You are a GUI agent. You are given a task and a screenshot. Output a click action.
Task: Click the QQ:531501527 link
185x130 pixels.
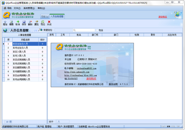click(71, 79)
